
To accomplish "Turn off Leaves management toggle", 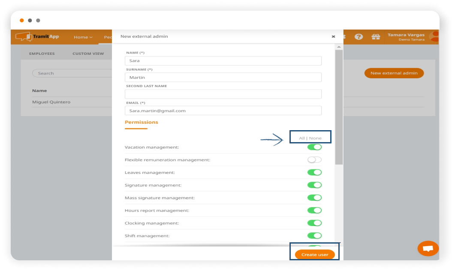I will pyautogui.click(x=314, y=173).
